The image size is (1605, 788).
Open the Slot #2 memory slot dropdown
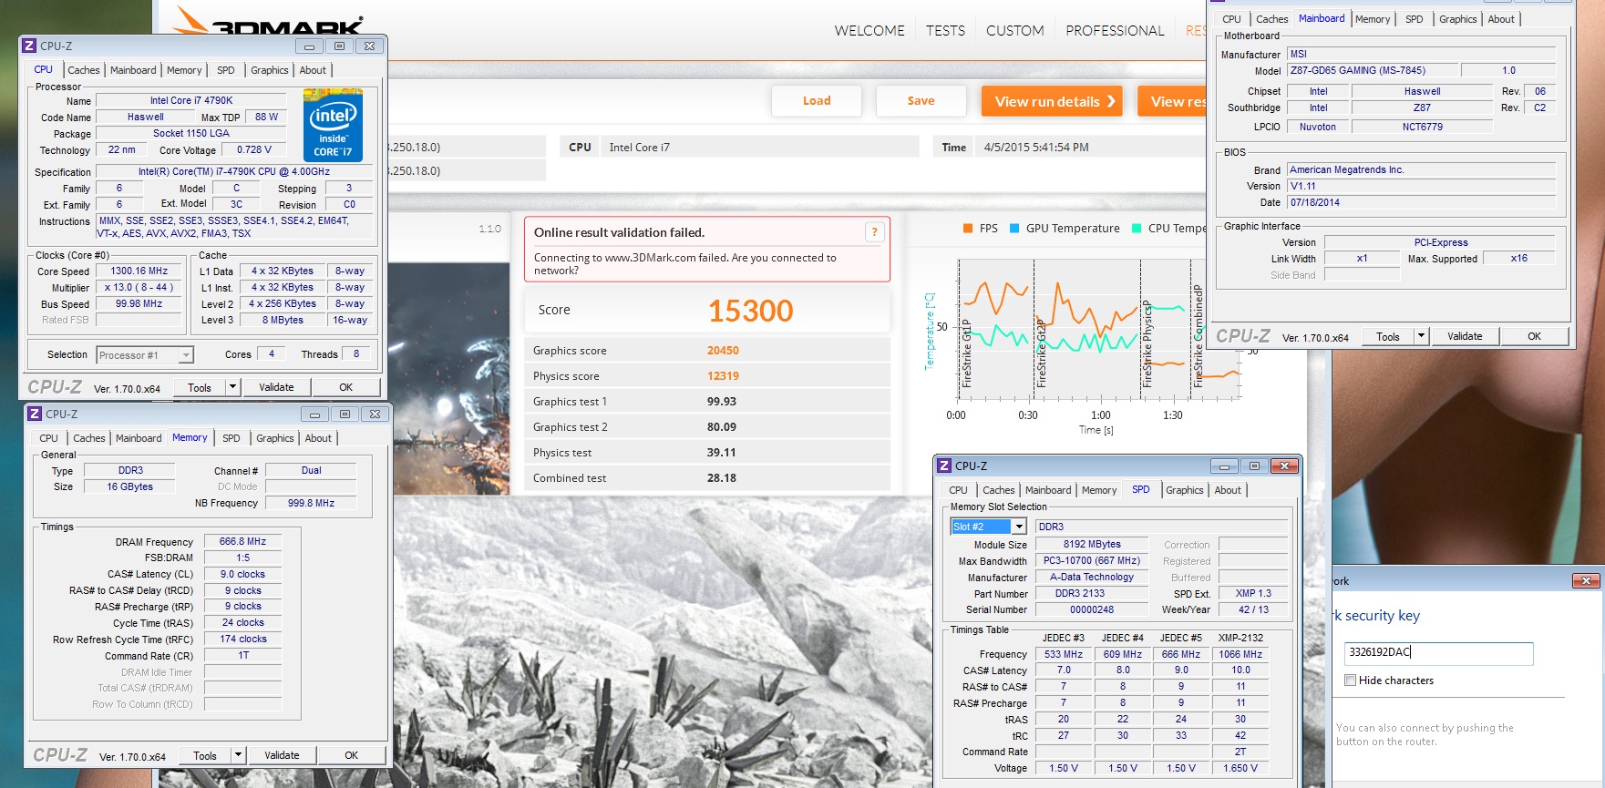coord(1019,527)
